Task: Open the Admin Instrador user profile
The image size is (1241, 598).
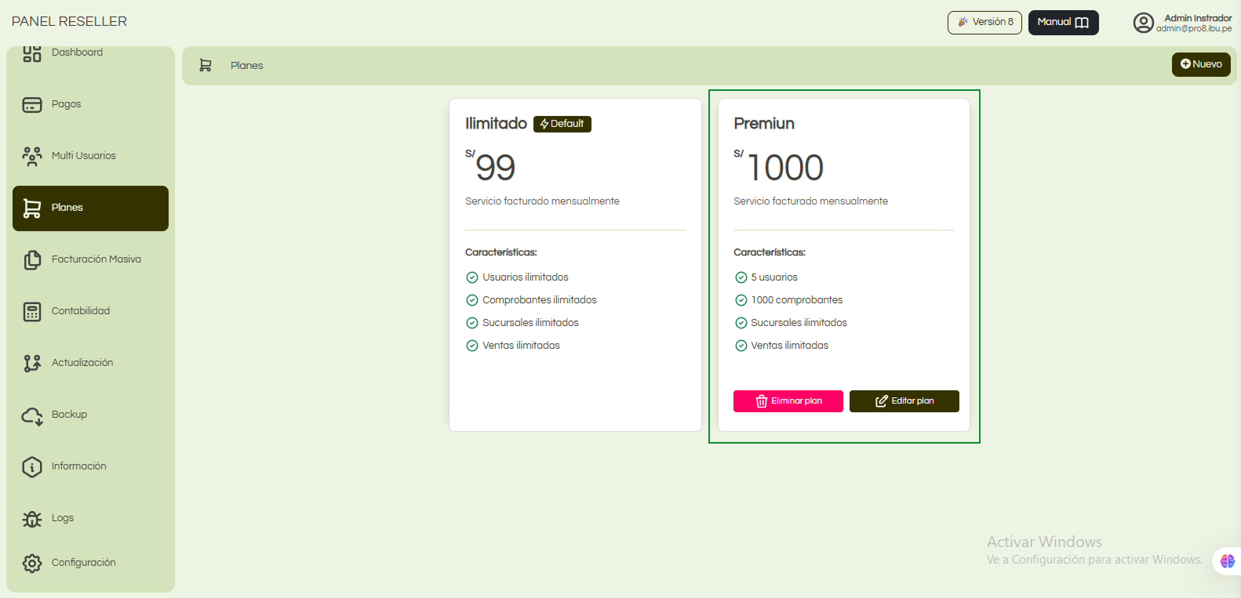Action: pos(1182,23)
